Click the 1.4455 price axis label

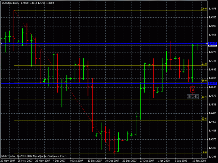(x=212, y=122)
